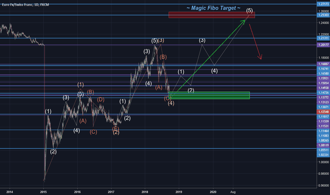Screen dimensions: 330x195
Task: Select the Magic Fibo Target text label
Action: (214, 8)
